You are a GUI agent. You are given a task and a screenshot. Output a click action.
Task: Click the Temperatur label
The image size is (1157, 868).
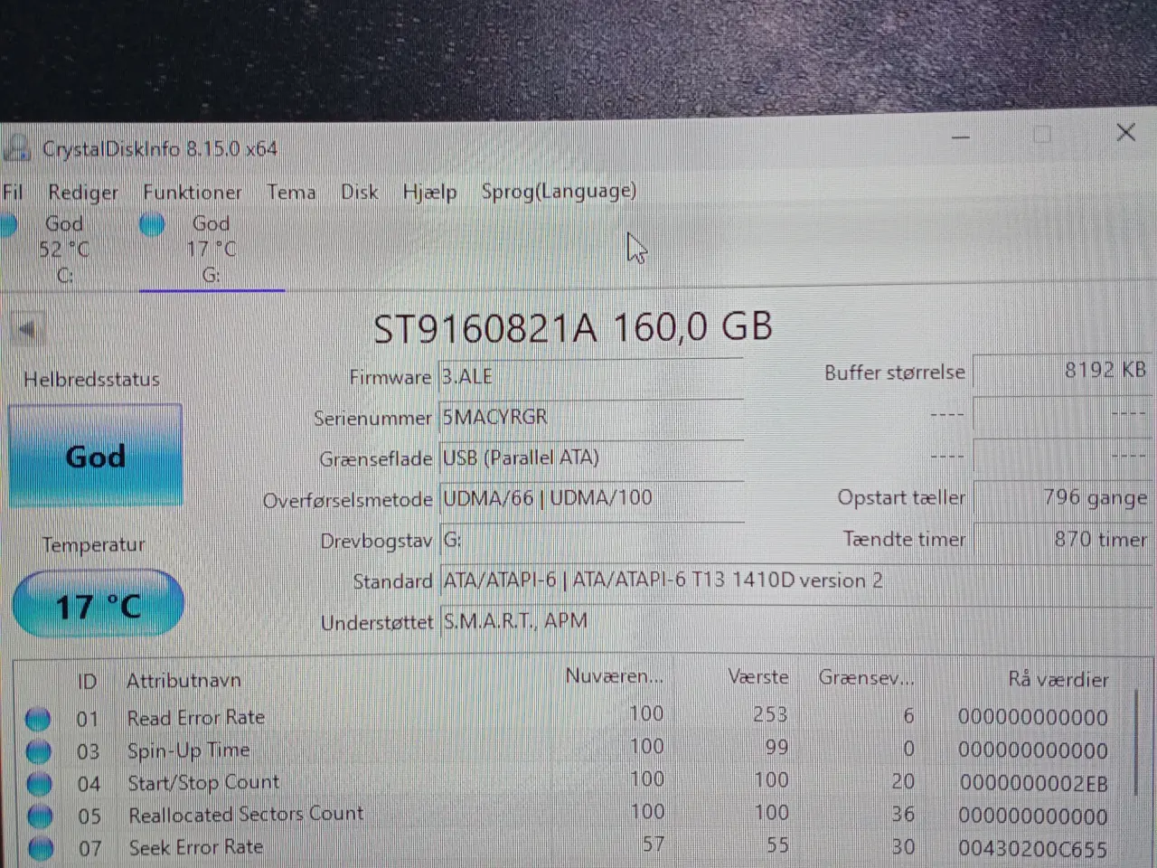93,545
